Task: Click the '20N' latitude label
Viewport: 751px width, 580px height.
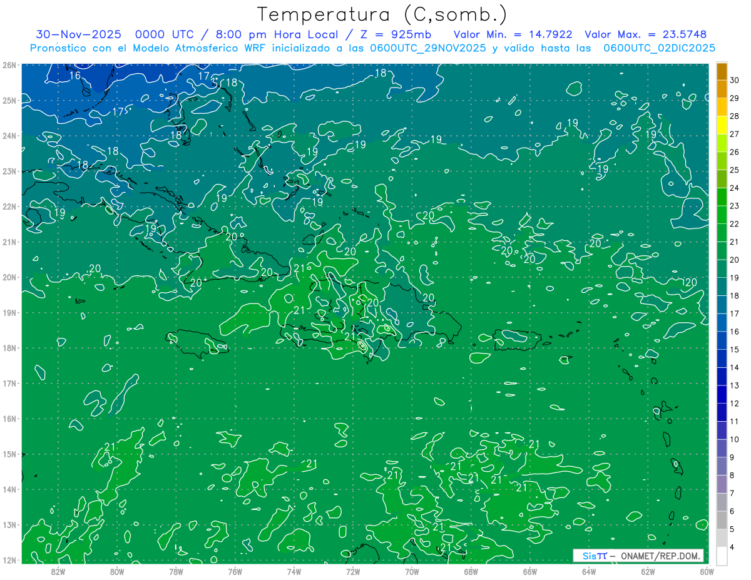Action: tap(9, 277)
